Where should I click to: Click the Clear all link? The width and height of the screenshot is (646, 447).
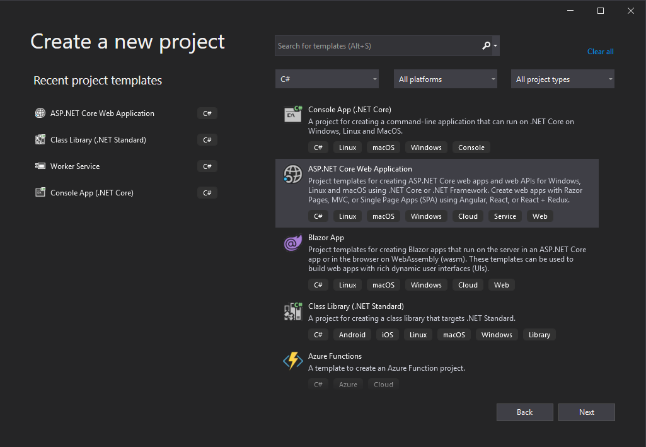click(600, 52)
